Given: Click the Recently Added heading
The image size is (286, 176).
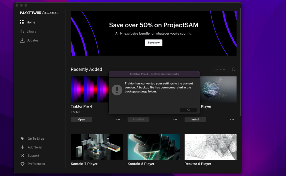Looking at the screenshot, I should tap(86, 69).
